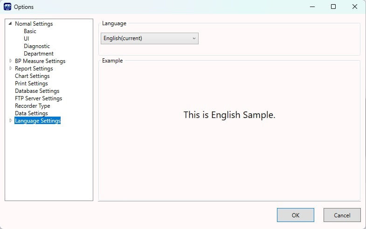366x229 pixels.
Task: Click the Options app icon in title bar
Action: point(7,7)
